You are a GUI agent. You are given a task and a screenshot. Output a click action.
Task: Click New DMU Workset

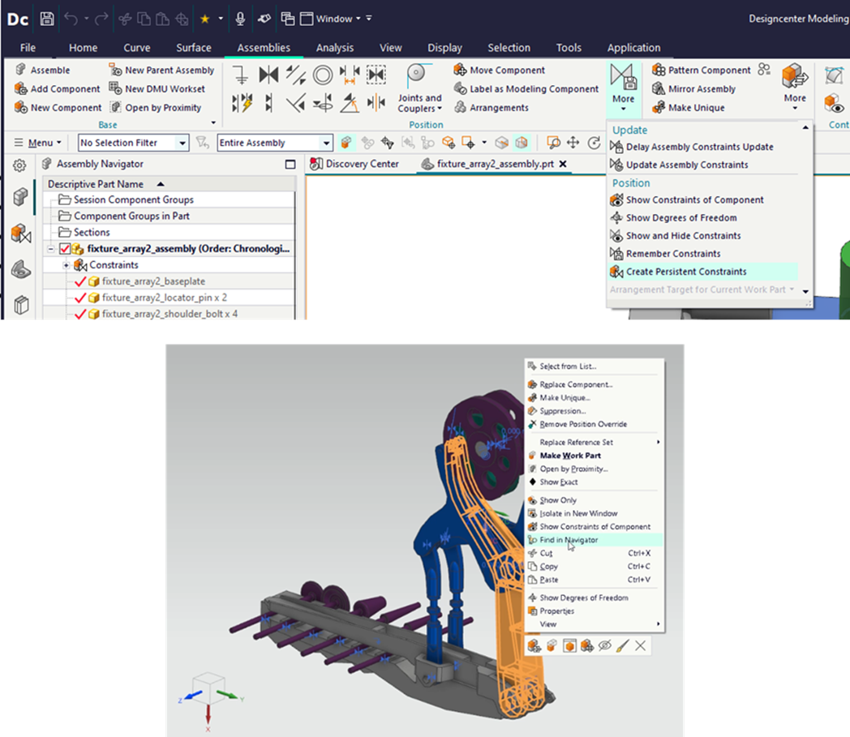point(157,88)
